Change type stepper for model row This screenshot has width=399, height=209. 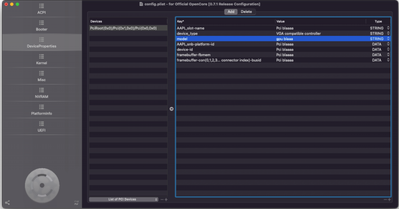(x=388, y=39)
